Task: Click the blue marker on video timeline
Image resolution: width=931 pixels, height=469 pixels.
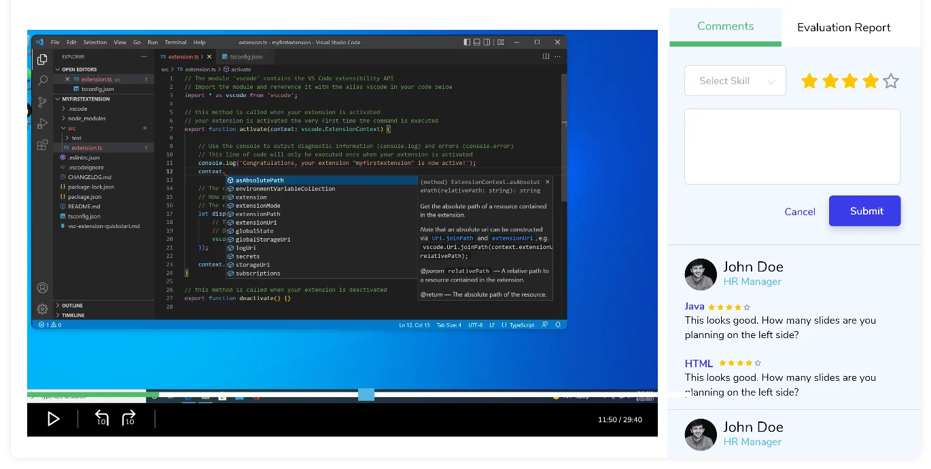Action: coord(366,394)
